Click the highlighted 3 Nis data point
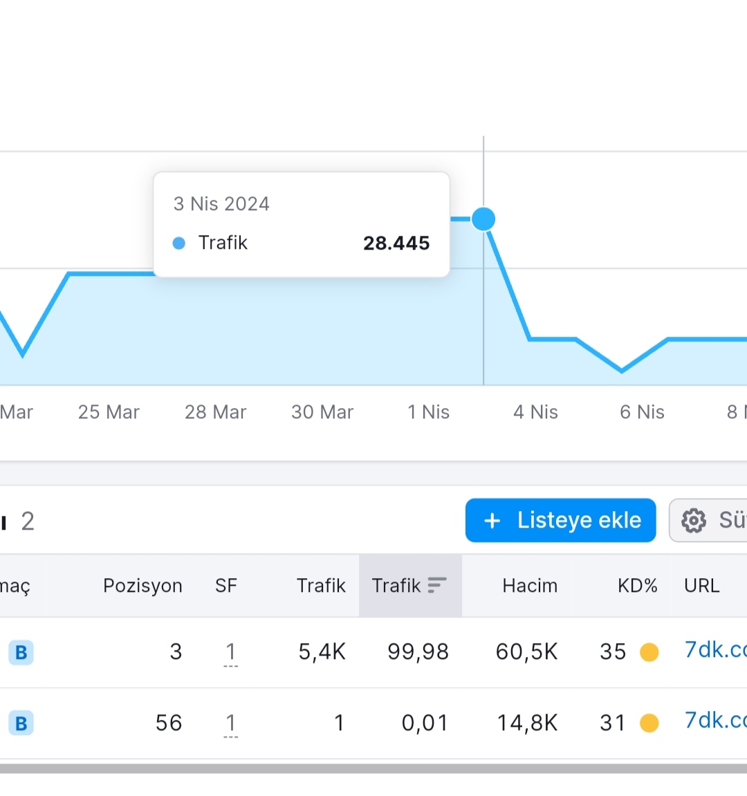This screenshot has width=747, height=796. click(483, 219)
